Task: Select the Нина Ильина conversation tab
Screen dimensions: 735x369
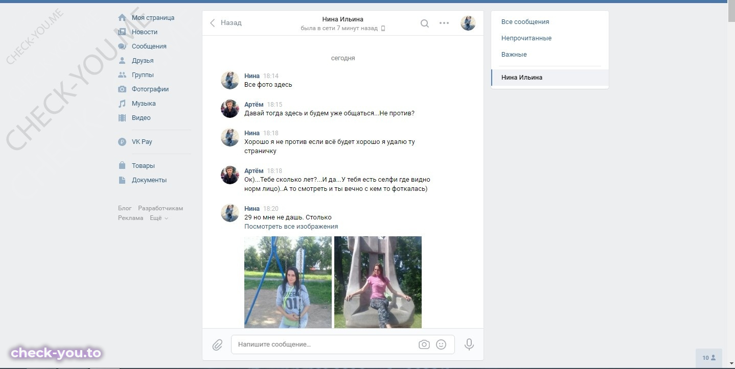Action: (x=549, y=78)
